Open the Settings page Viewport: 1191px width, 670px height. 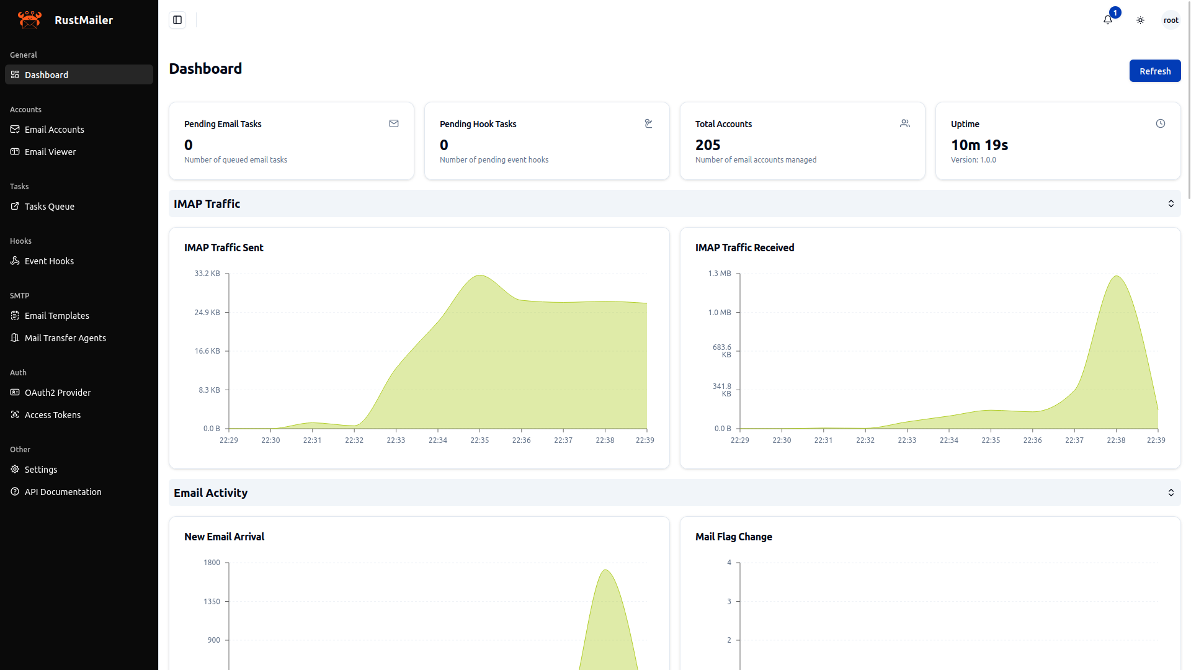(41, 469)
